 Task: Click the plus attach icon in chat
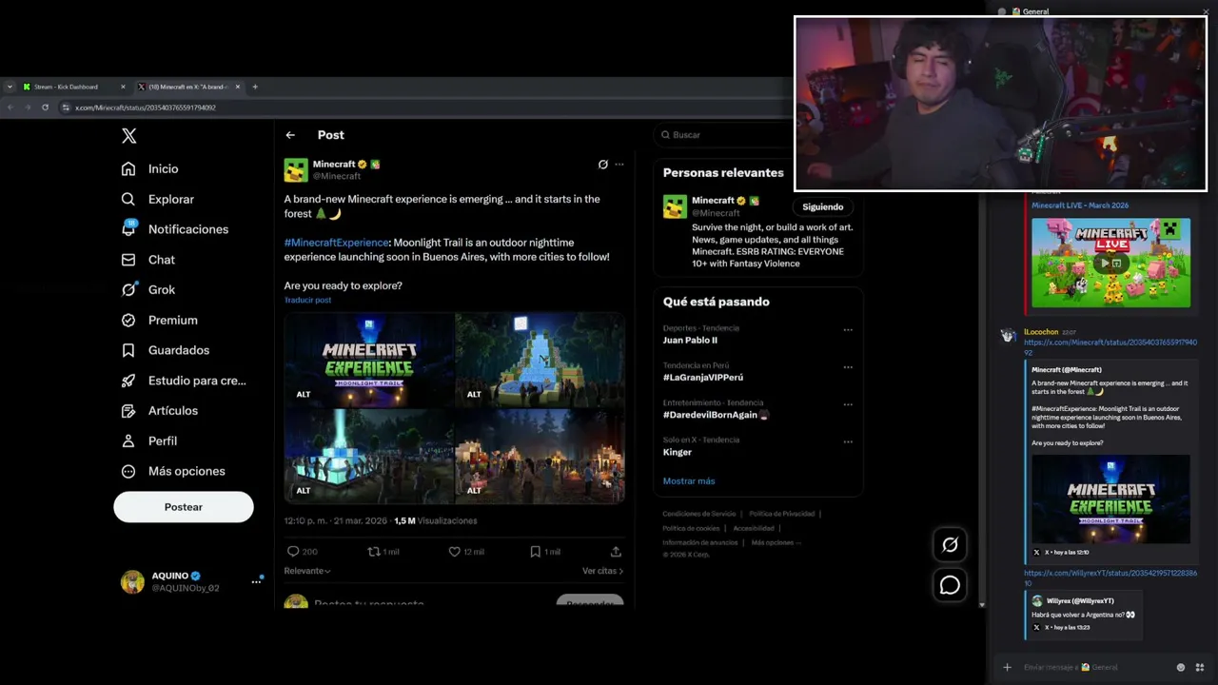point(1007,668)
